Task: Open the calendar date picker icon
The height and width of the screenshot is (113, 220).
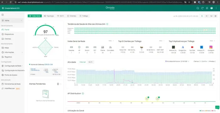Action: point(216,16)
